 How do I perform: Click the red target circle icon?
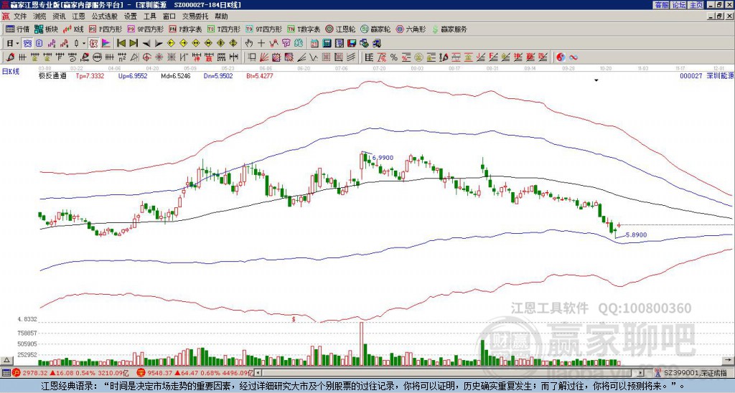tap(146, 57)
